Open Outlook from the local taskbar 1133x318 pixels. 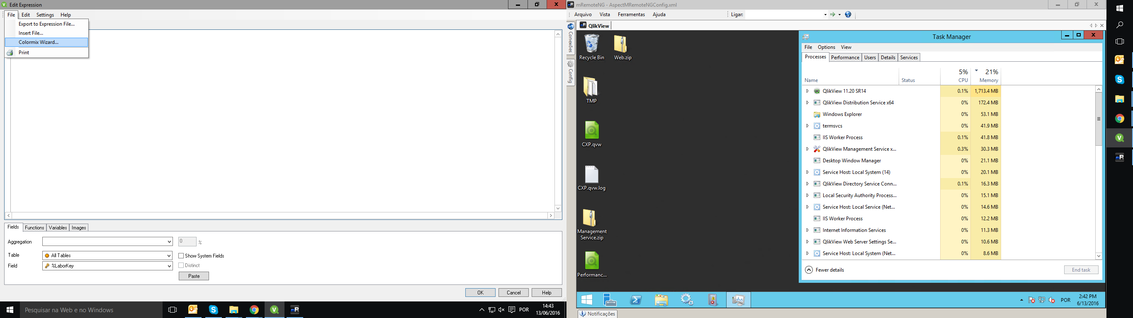point(193,310)
